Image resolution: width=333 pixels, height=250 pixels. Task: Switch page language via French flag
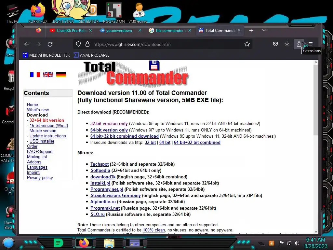click(x=35, y=75)
